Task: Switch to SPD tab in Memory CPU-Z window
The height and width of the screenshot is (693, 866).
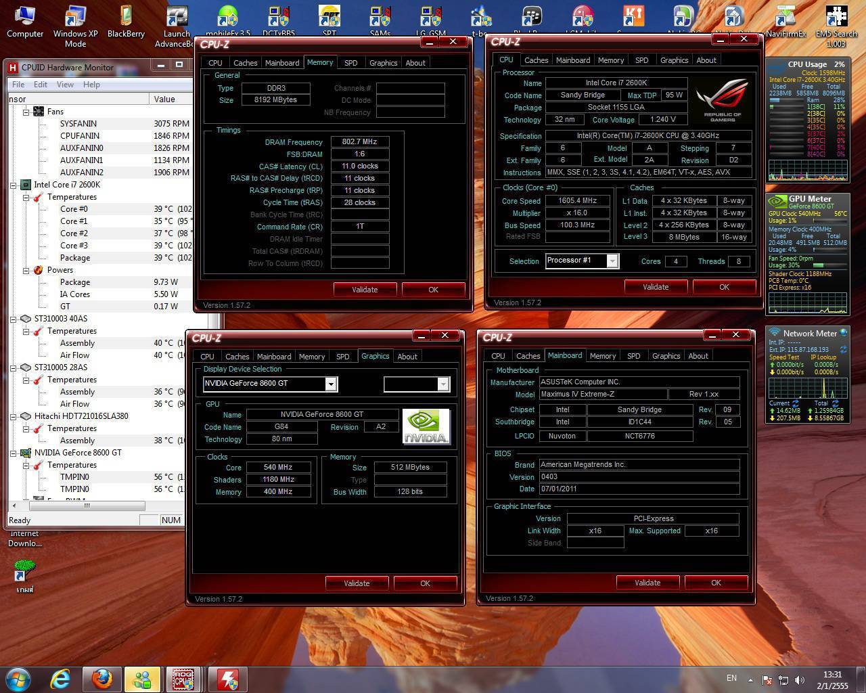Action: click(x=350, y=62)
